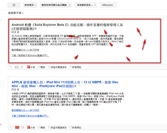Click 點我閱讀全文 共1300字 link
This screenshot has height=133, width=167.
[x=25, y=50]
